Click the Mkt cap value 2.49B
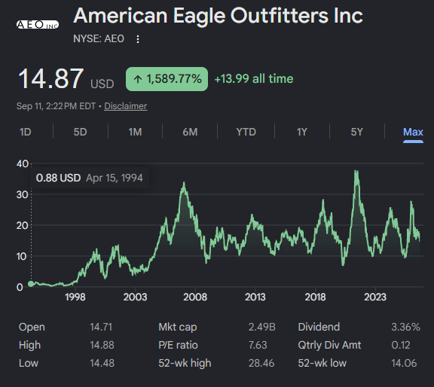The width and height of the screenshot is (434, 387). pos(262,327)
